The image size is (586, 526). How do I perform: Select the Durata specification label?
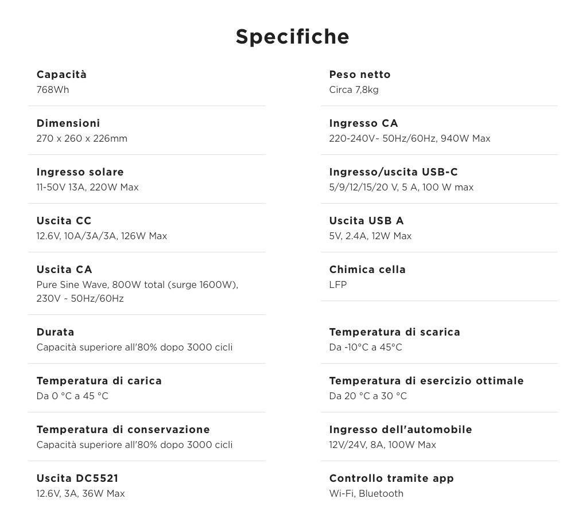coord(55,332)
